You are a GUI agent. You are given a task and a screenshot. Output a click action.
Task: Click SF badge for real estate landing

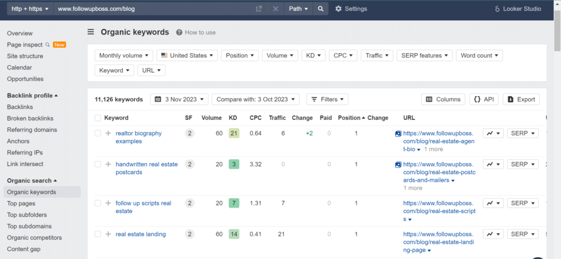tap(190, 234)
